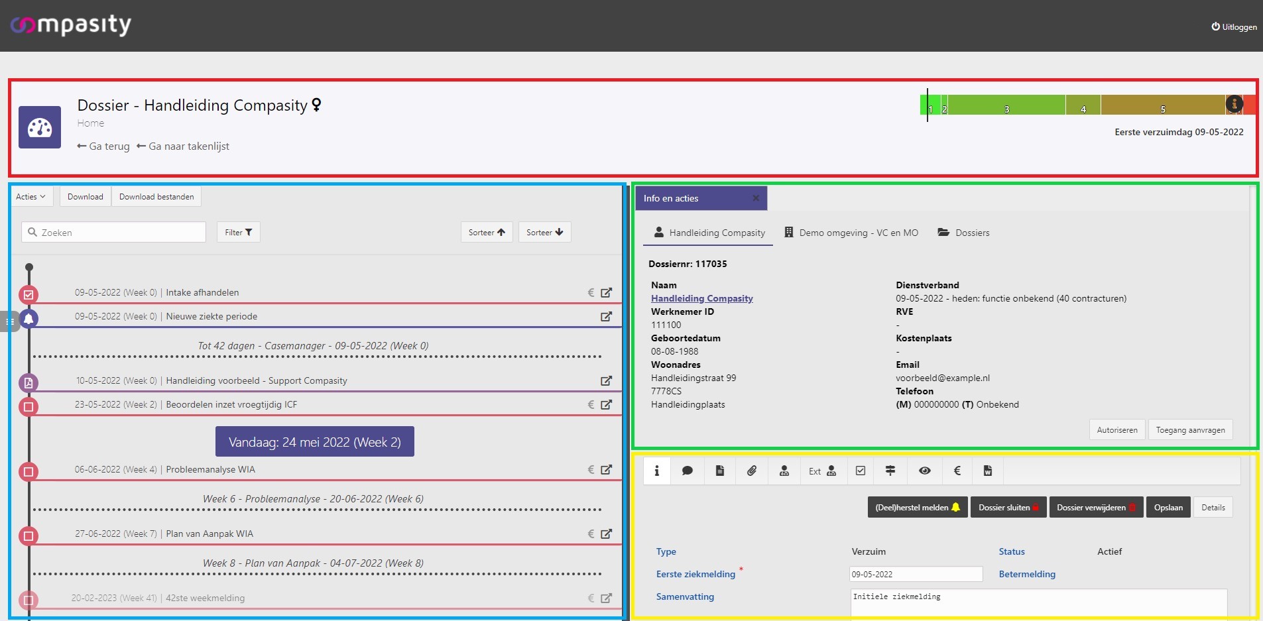Open link icon for Probleemanalyse WIA row

[606, 469]
